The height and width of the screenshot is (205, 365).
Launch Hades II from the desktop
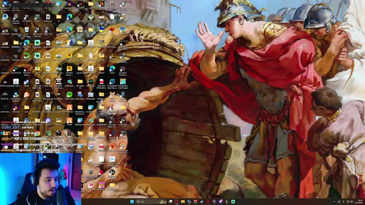37,19
